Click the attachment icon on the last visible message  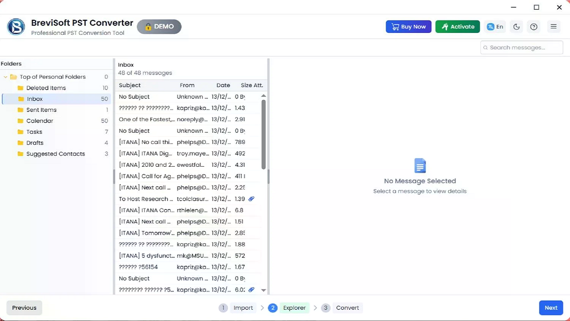tap(251, 290)
